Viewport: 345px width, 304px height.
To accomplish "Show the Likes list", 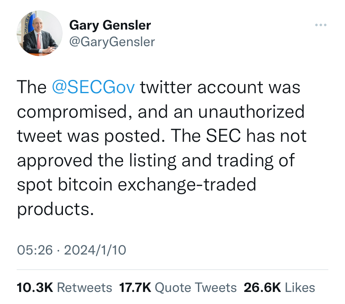I will coord(300,287).
